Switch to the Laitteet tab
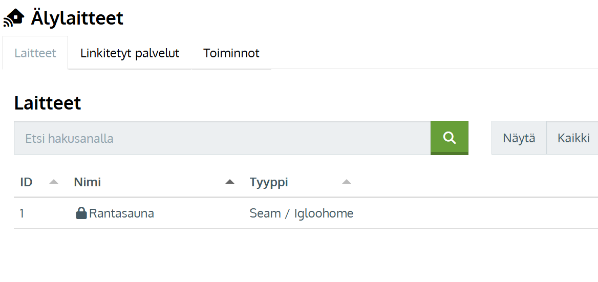598x282 pixels. point(35,53)
